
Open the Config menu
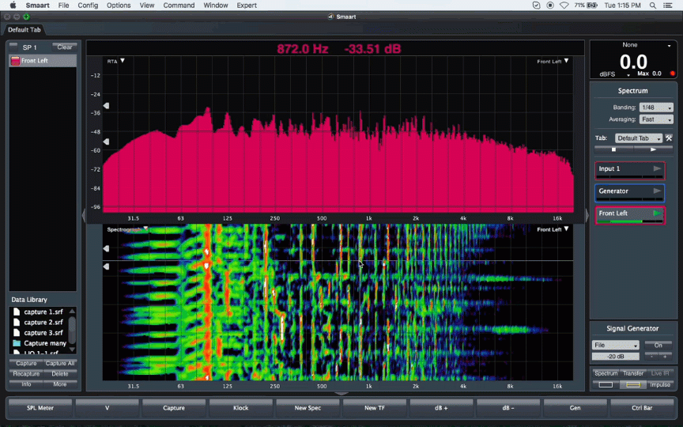88,6
